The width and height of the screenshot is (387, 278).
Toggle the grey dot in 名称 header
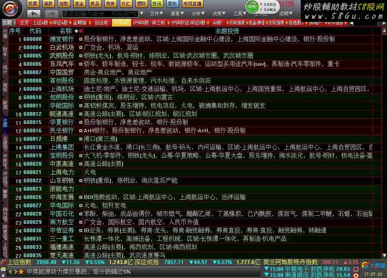click(x=76, y=31)
